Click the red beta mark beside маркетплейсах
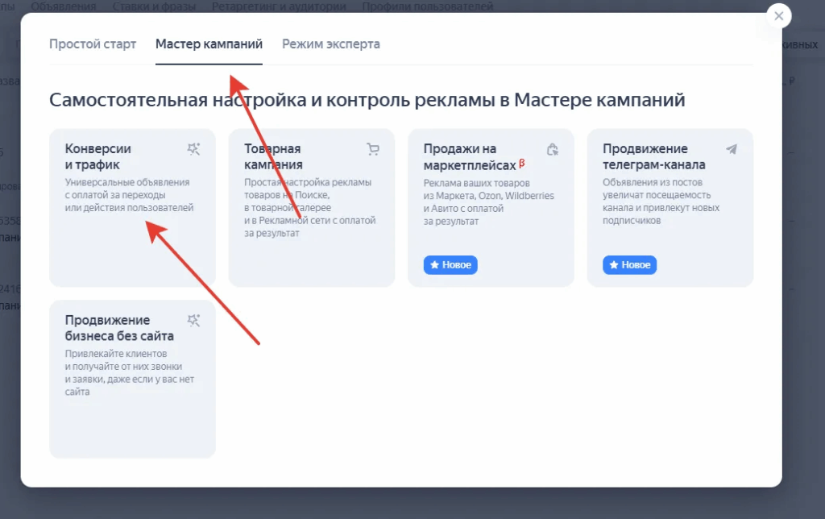 pyautogui.click(x=521, y=163)
